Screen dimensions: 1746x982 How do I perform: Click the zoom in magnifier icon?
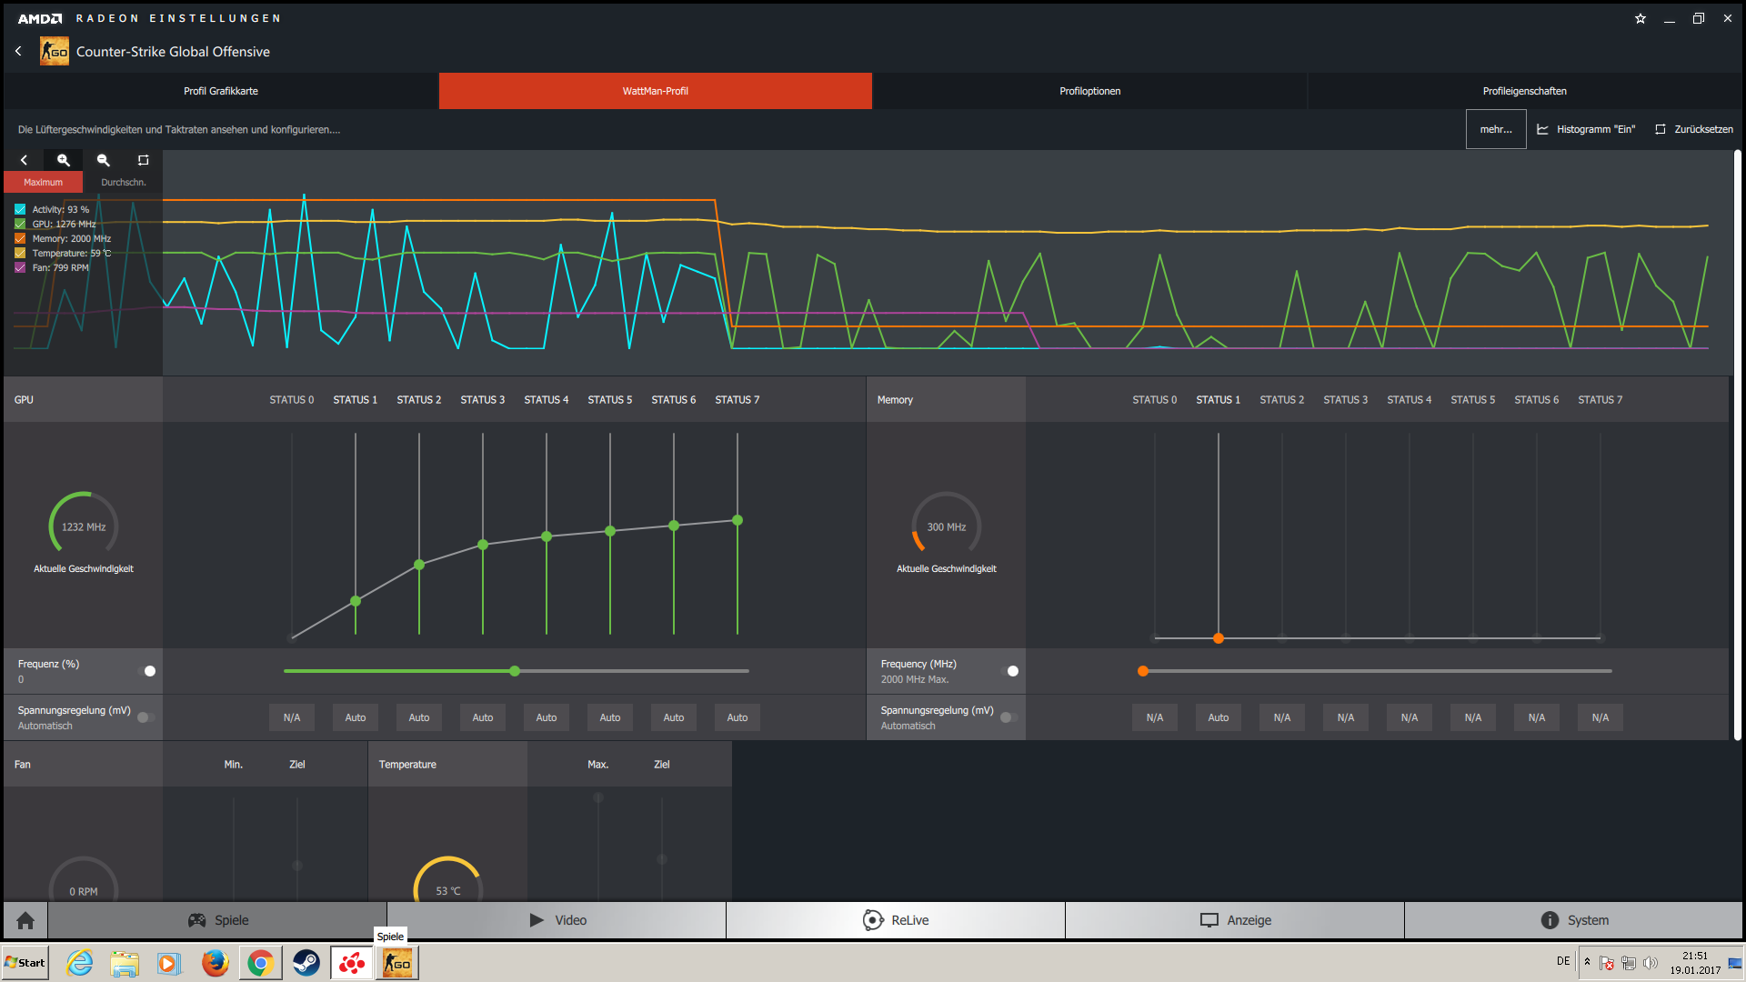click(64, 160)
